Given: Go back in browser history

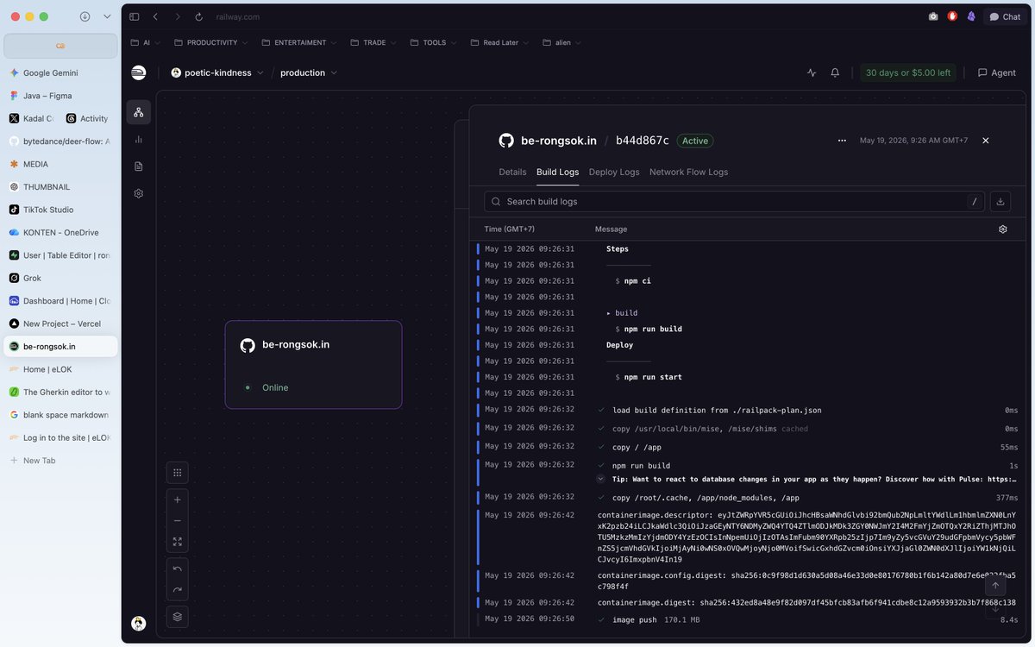Looking at the screenshot, I should click(155, 16).
